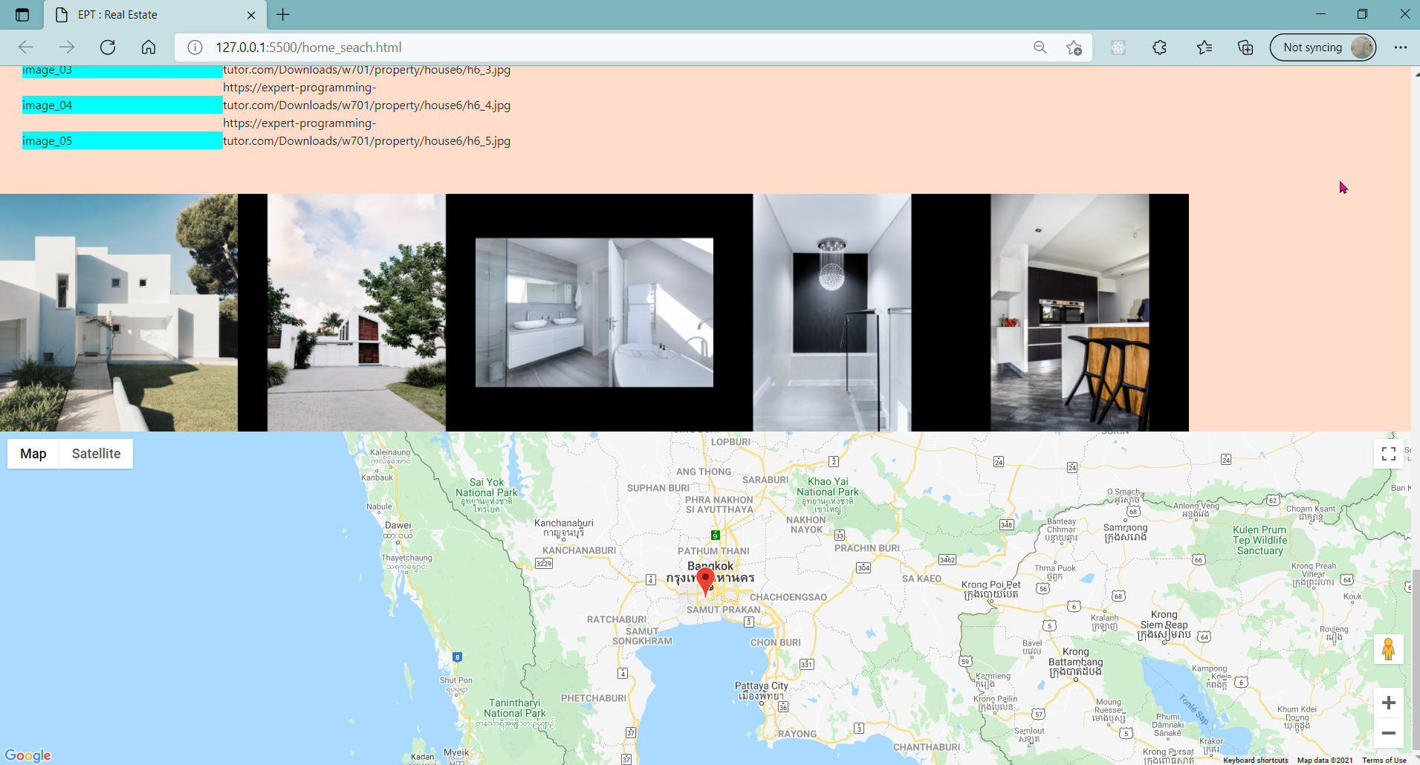Click the chandelier shower photo

(x=832, y=313)
